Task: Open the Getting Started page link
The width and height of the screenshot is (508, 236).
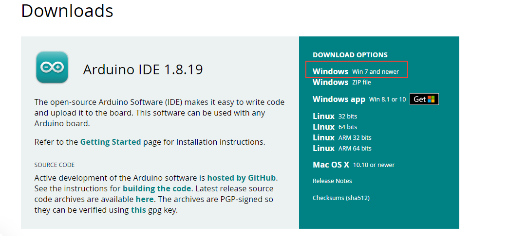Action: point(111,142)
